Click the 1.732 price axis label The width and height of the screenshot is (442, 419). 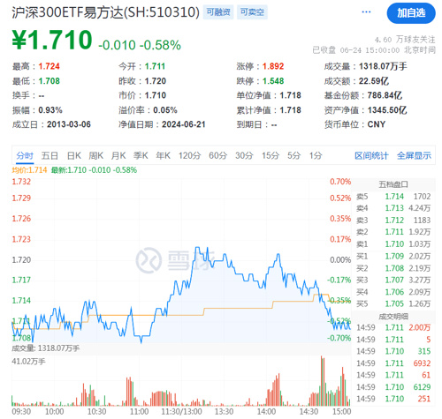point(21,182)
